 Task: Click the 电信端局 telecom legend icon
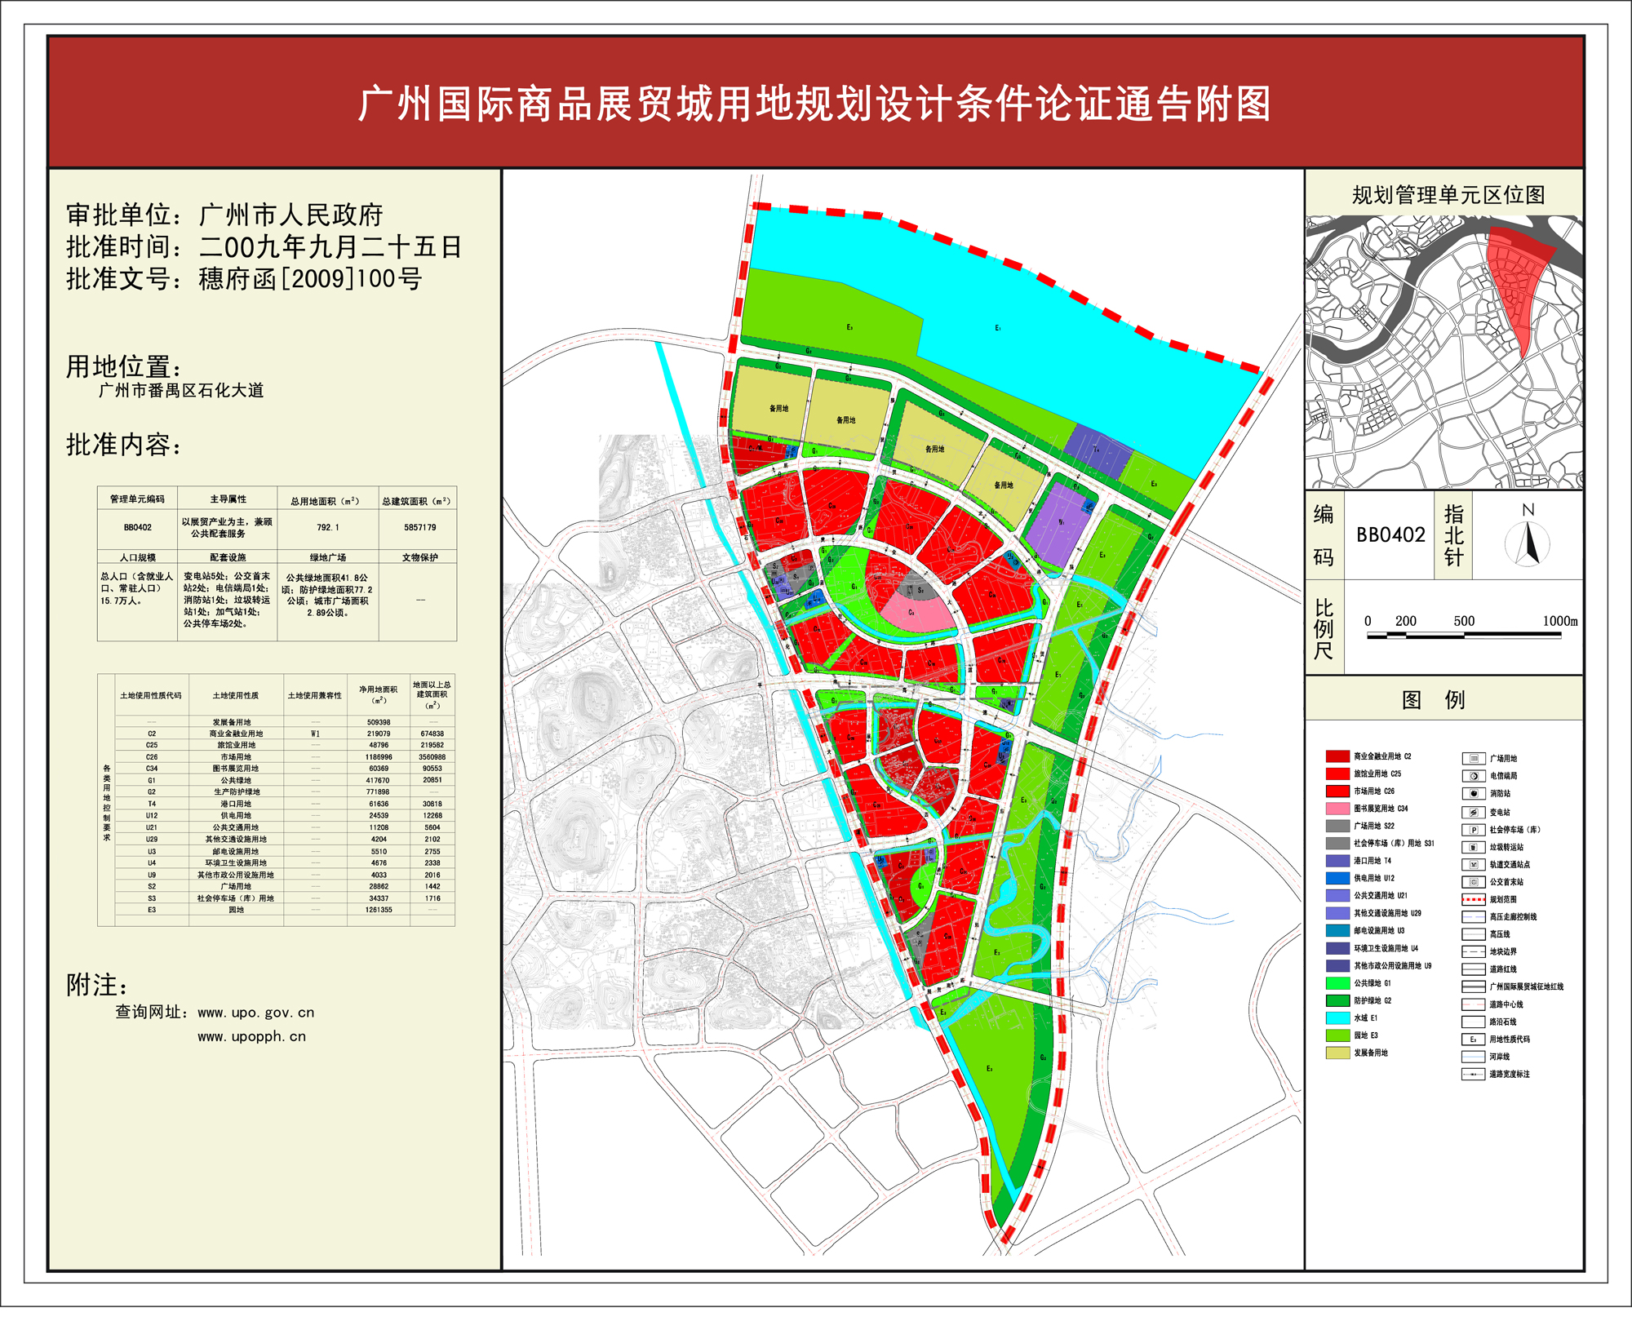[x=1473, y=776]
